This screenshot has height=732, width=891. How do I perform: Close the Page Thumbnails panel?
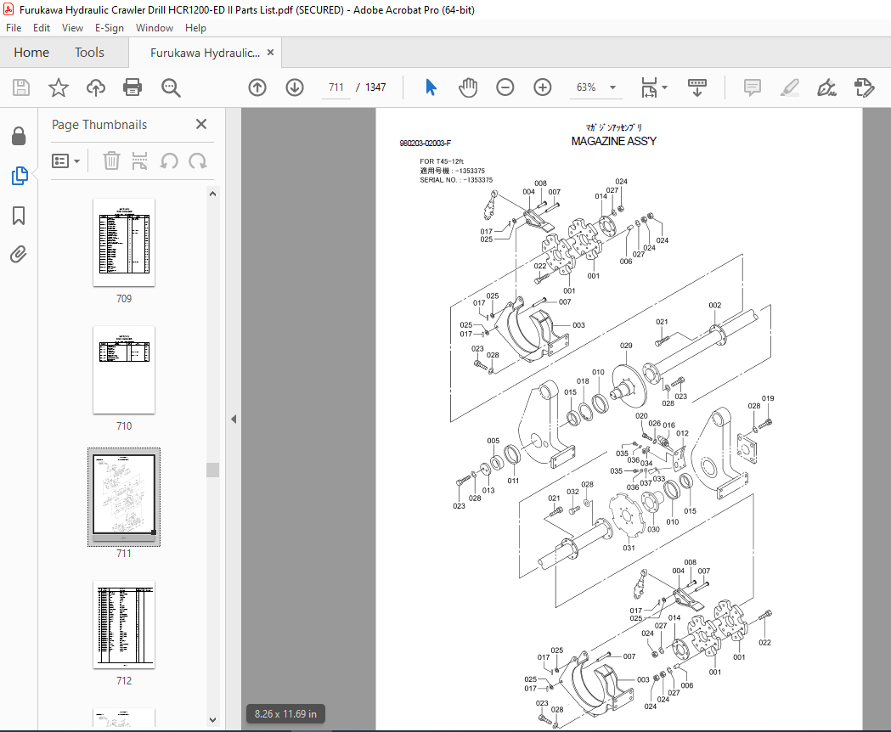coord(201,125)
